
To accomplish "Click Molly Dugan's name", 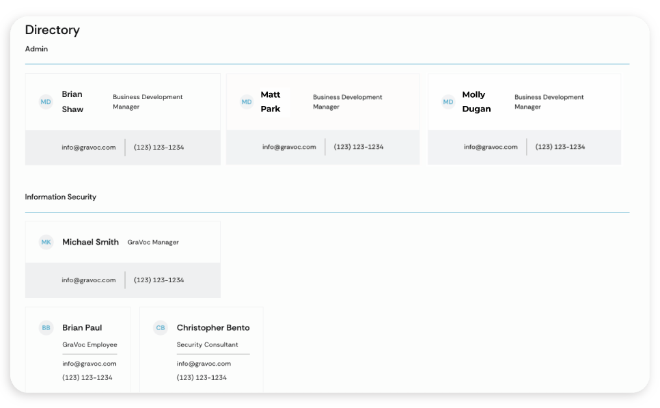I will click(476, 101).
